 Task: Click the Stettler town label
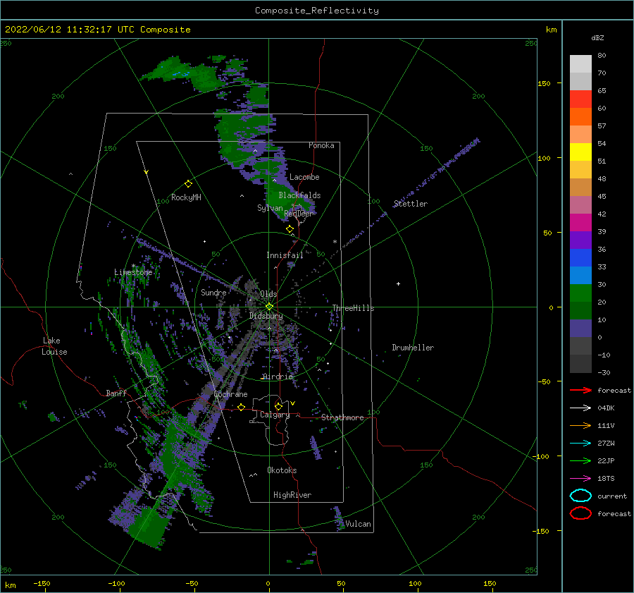pos(411,204)
